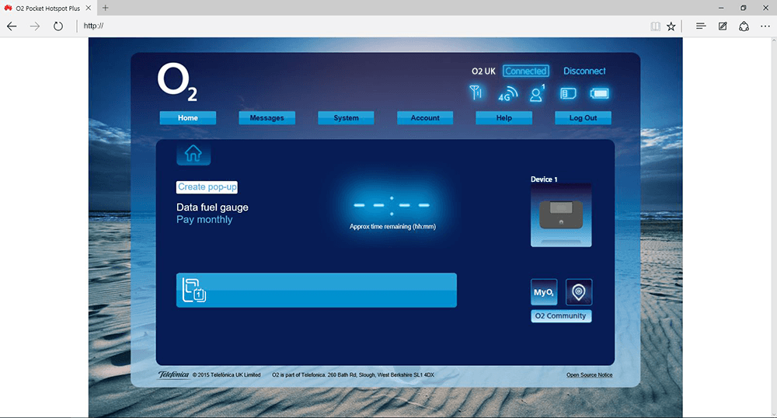Click Create pop-up
777x418 pixels.
[207, 186]
